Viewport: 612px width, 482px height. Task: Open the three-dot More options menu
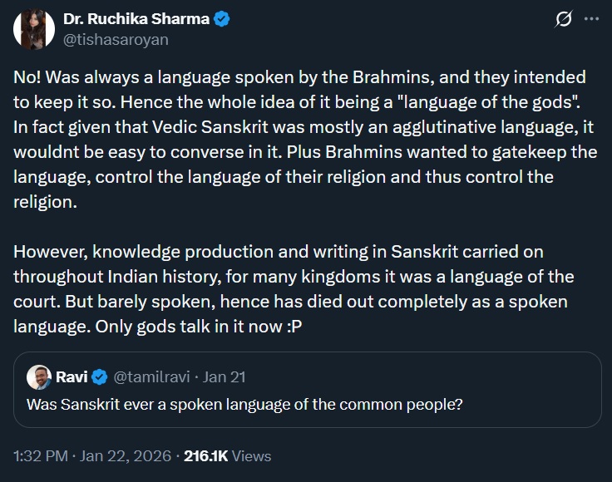591,19
